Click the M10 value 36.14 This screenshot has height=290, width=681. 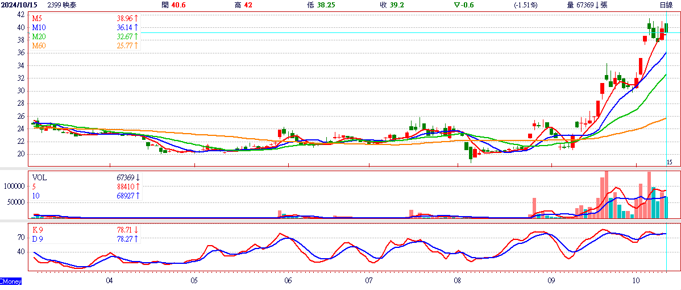(124, 28)
